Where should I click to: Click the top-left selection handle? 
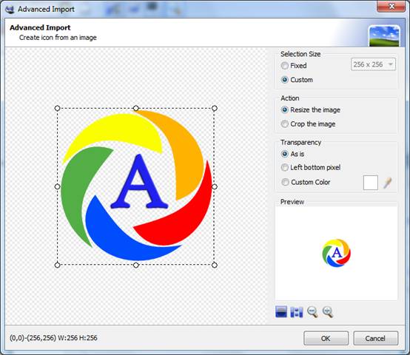[57, 108]
